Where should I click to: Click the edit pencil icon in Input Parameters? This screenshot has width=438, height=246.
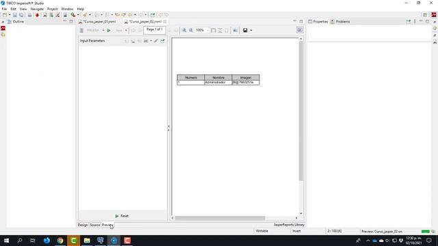156,41
